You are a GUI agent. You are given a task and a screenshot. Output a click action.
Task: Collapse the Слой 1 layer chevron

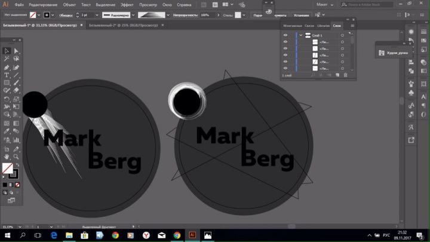[x=301, y=35]
